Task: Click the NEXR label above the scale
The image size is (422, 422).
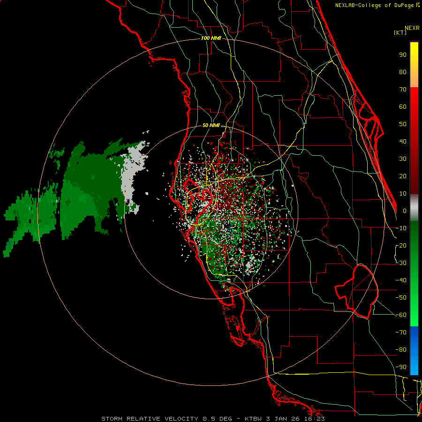Action: click(x=412, y=28)
